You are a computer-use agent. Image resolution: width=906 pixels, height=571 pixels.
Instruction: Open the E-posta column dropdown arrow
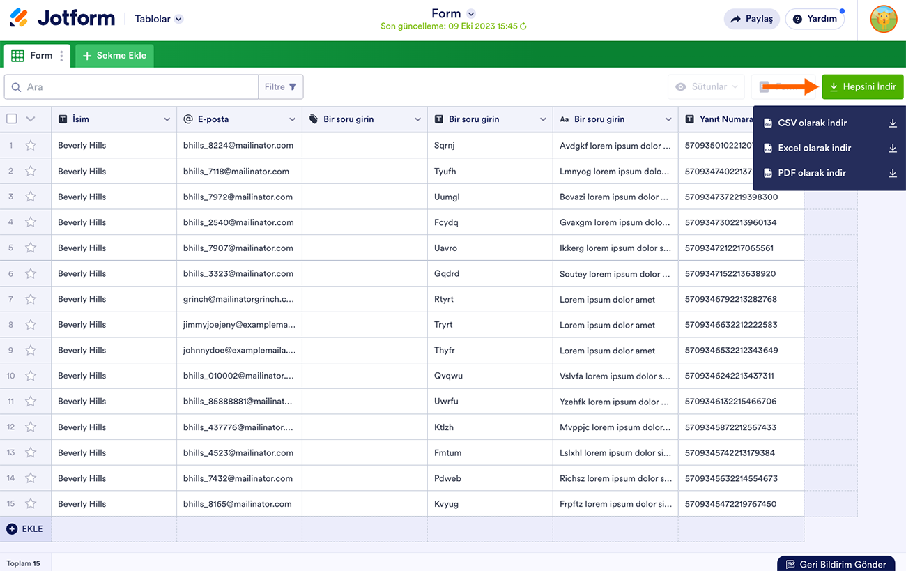point(292,119)
